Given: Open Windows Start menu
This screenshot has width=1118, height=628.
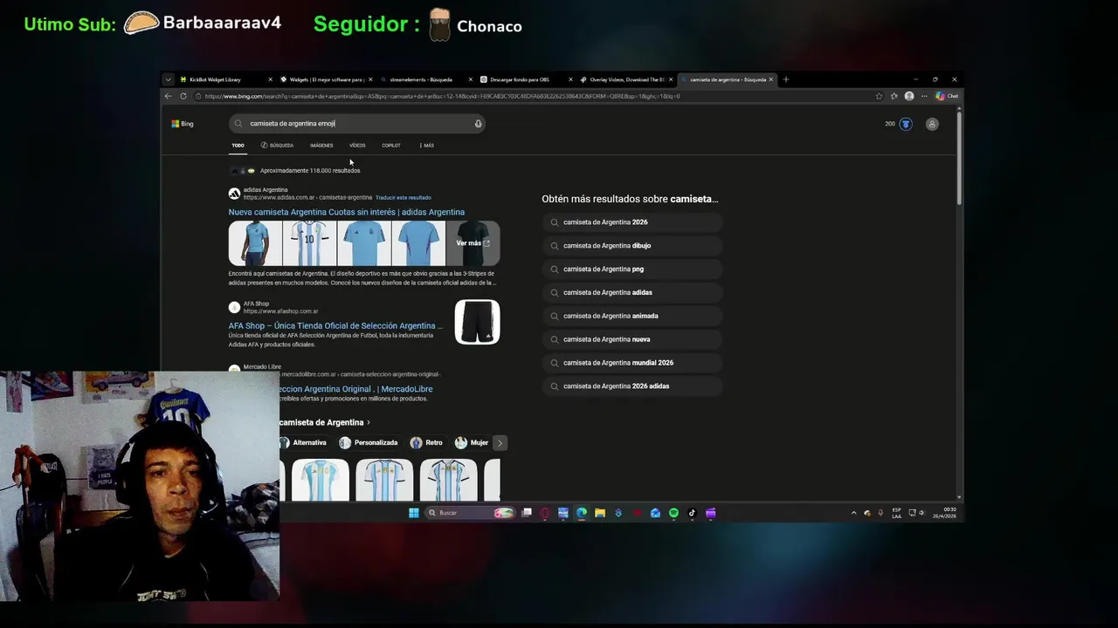Looking at the screenshot, I should pos(414,513).
